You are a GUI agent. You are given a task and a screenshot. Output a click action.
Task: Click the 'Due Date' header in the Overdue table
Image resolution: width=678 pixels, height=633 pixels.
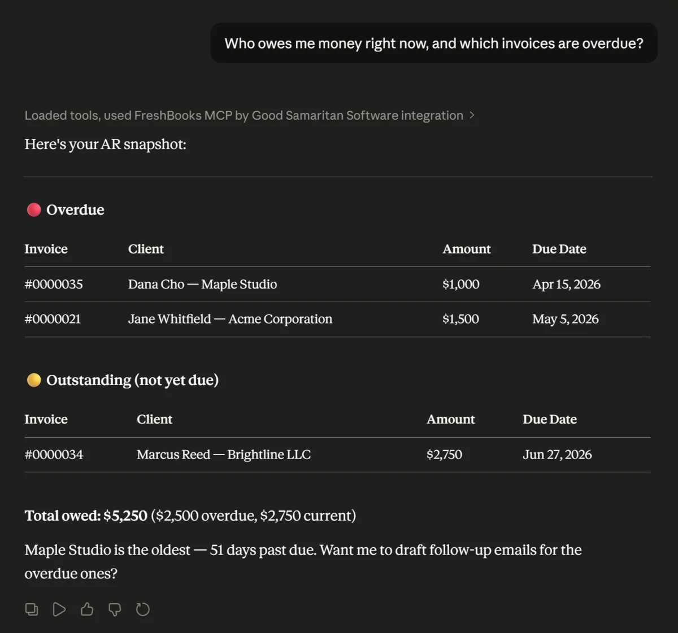[x=559, y=249]
